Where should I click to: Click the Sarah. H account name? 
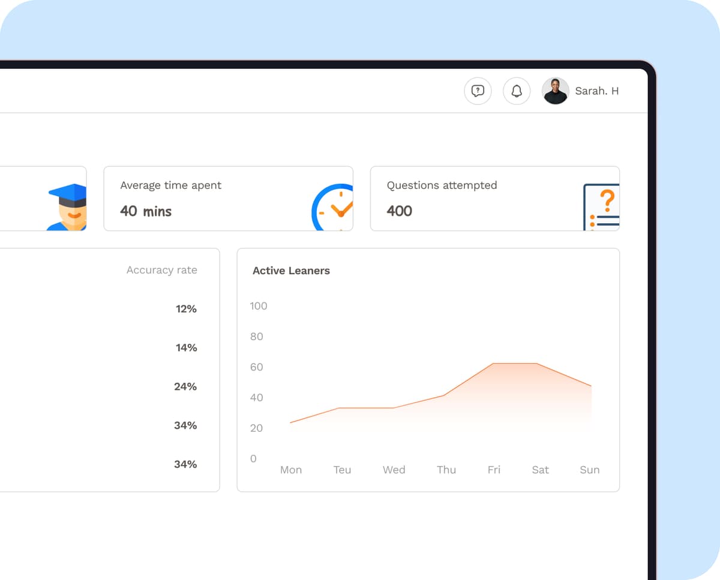[596, 91]
